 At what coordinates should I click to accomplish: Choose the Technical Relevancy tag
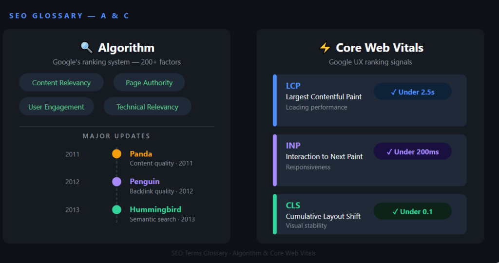[147, 107]
